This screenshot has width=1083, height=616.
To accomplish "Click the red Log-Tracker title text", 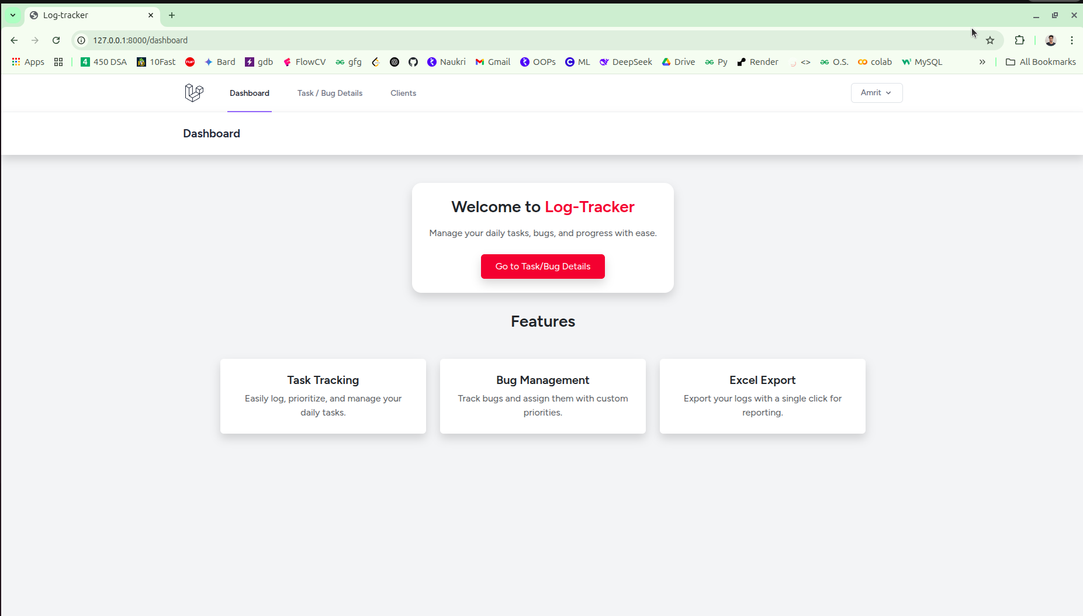I will tap(590, 207).
